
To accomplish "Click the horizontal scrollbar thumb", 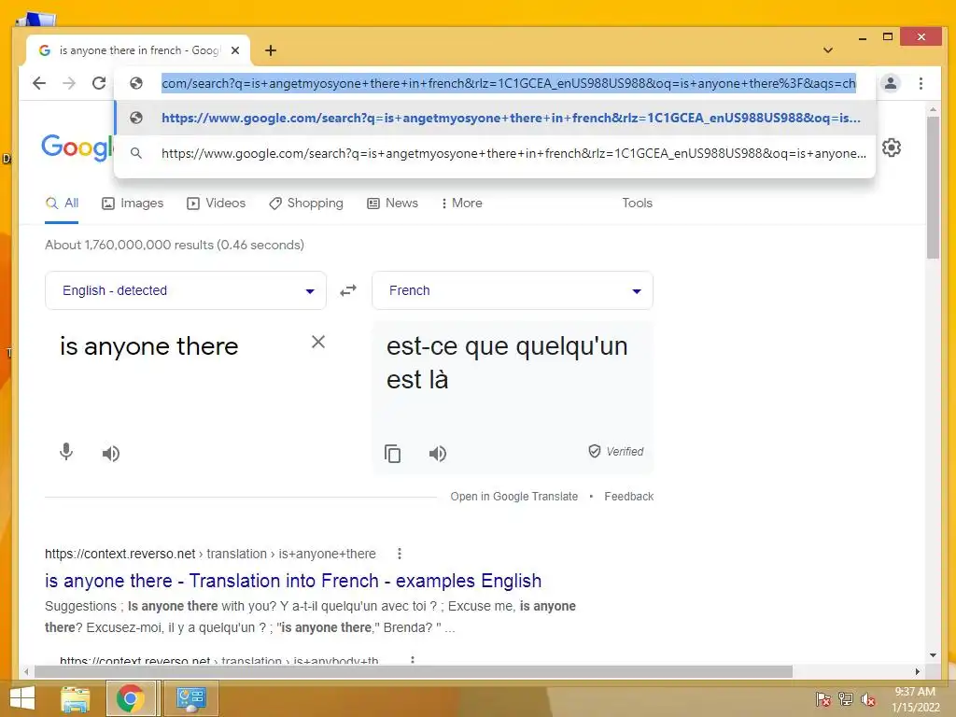I will [414, 671].
